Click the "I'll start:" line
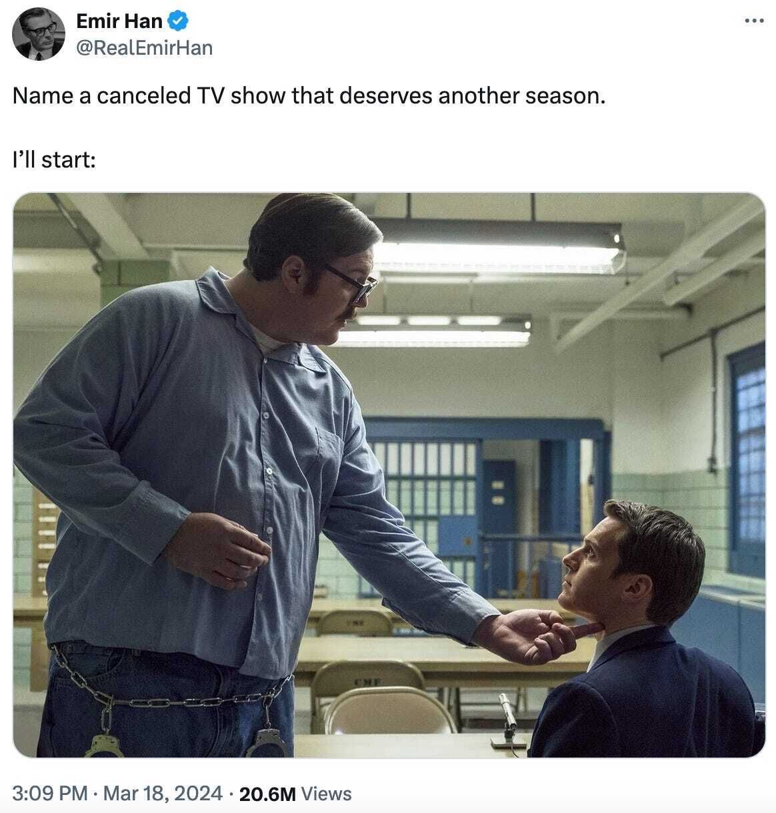Screen dimensions: 776x813 click(54, 160)
